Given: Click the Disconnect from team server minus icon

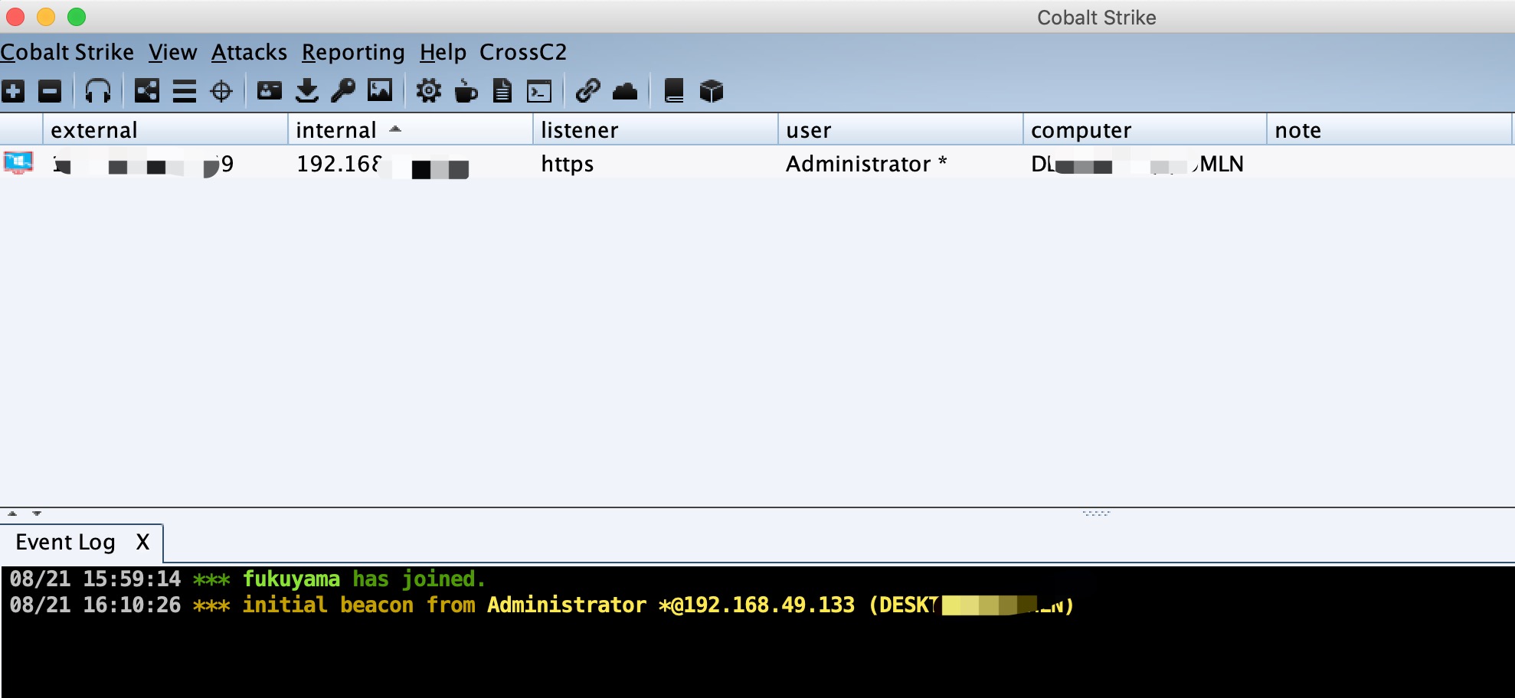Looking at the screenshot, I should [50, 91].
